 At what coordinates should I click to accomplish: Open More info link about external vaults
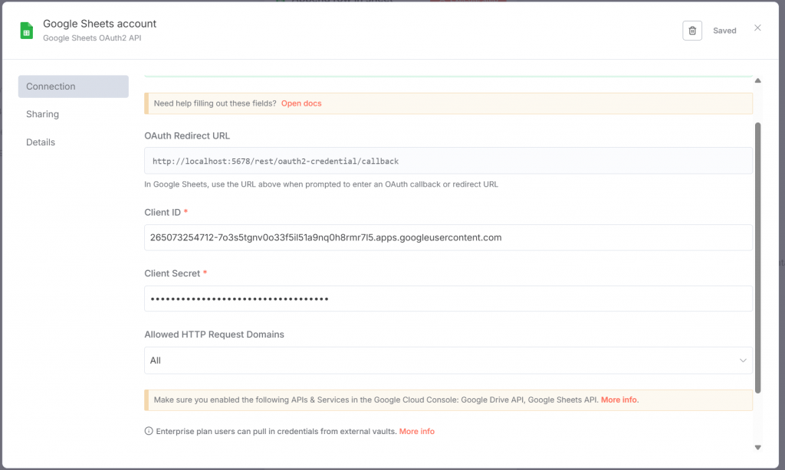(x=416, y=431)
